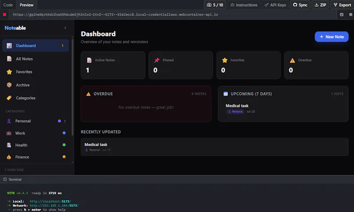Click the Overdue warning icon in stat card
The width and height of the screenshot is (354, 212).
(292, 60)
